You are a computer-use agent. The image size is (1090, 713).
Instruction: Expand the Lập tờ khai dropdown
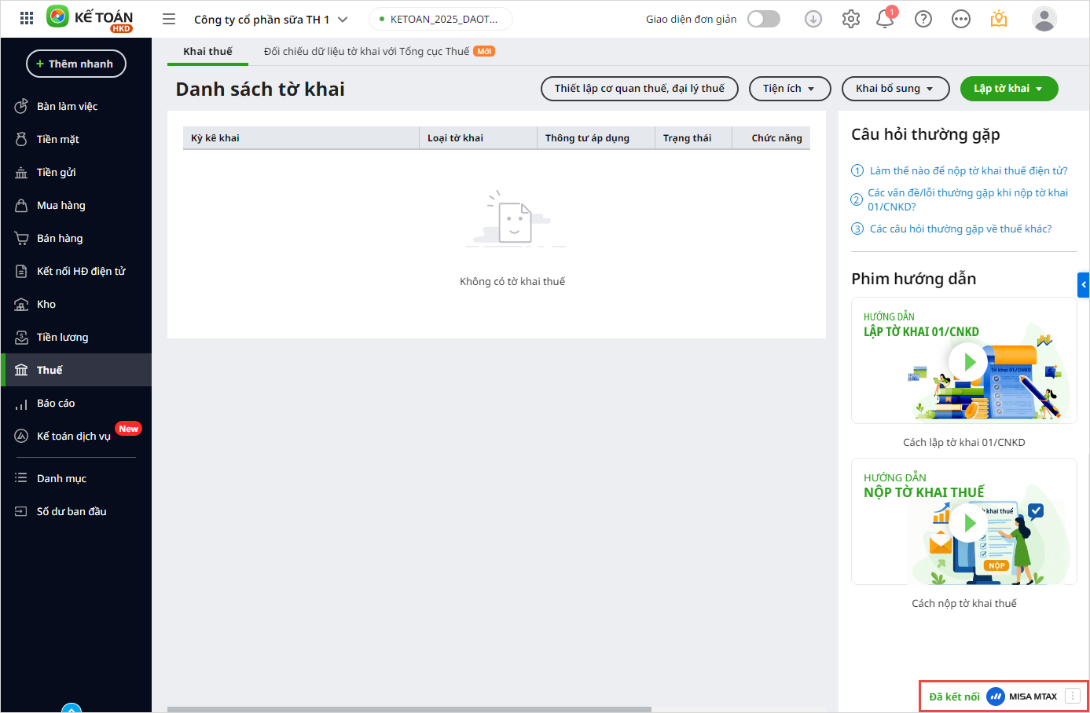(1008, 89)
